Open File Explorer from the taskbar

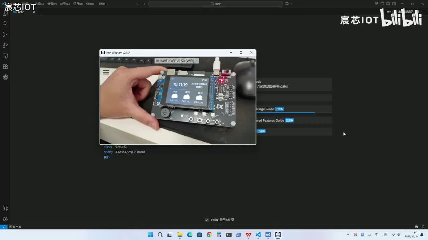coord(180,235)
